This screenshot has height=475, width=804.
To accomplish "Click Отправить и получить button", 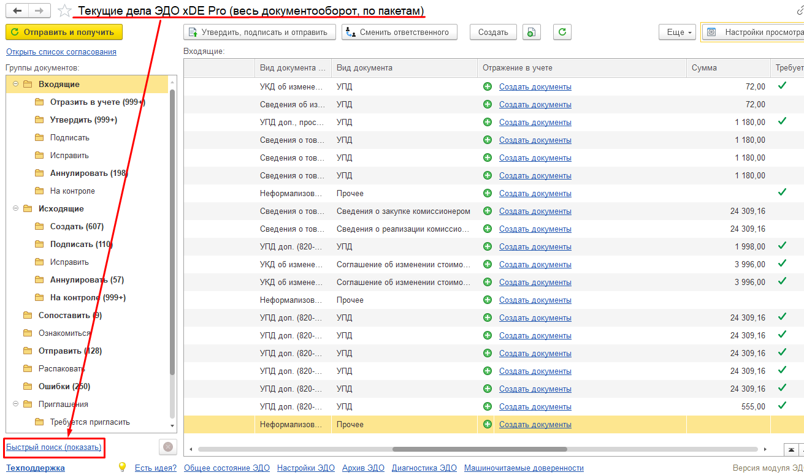I will (x=64, y=32).
